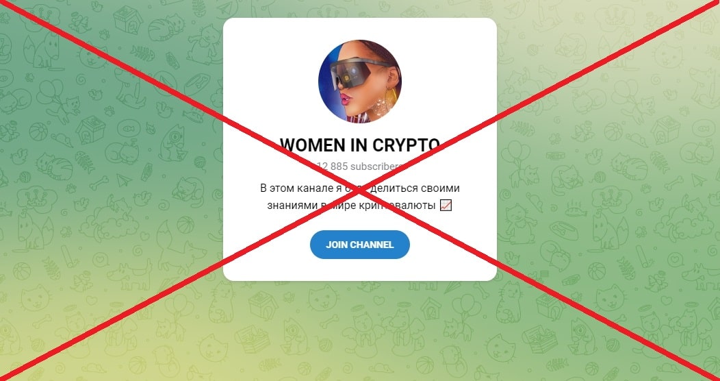Click the cat face doodle in the top-right corner
Screen dimensions: 720x381
click(668, 55)
